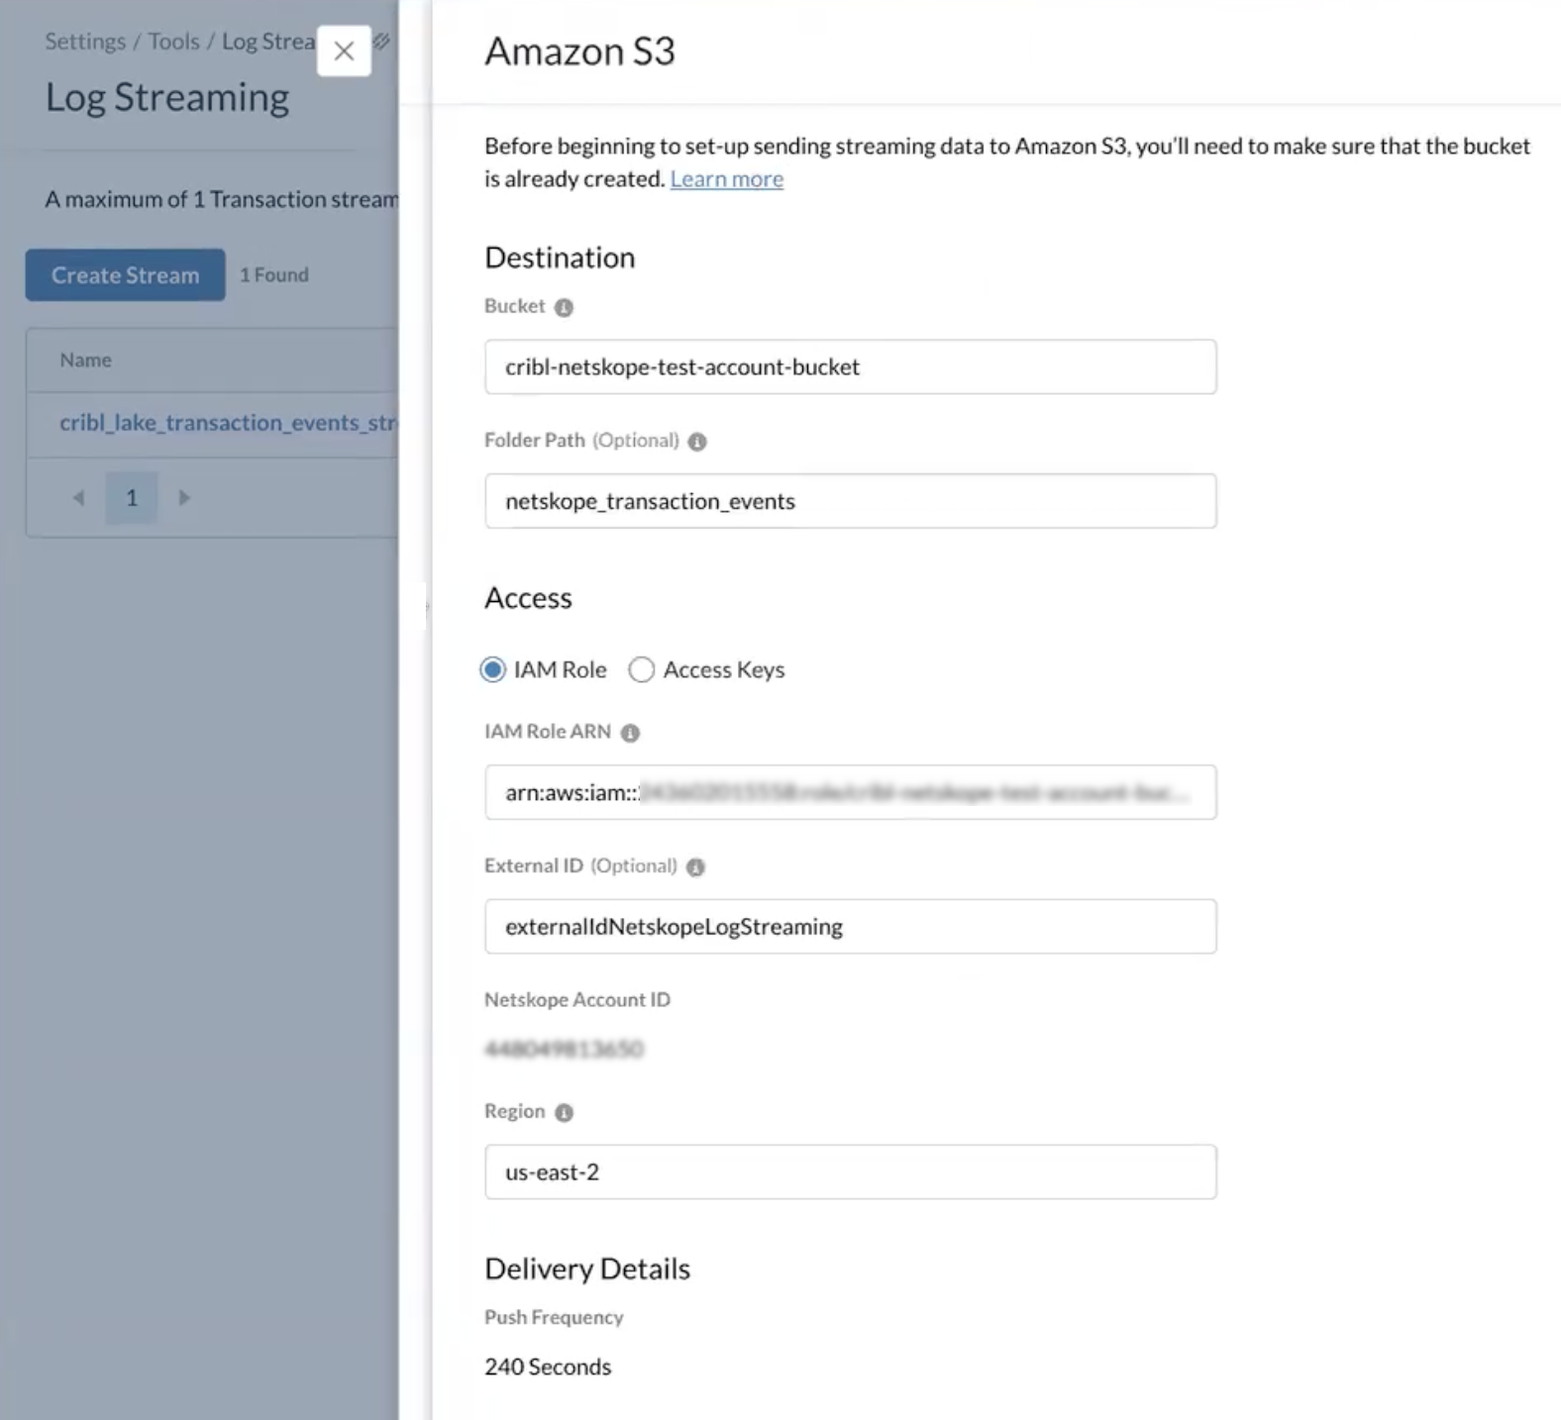The width and height of the screenshot is (1561, 1420).
Task: Select the Access Keys radio option
Action: [x=641, y=670]
